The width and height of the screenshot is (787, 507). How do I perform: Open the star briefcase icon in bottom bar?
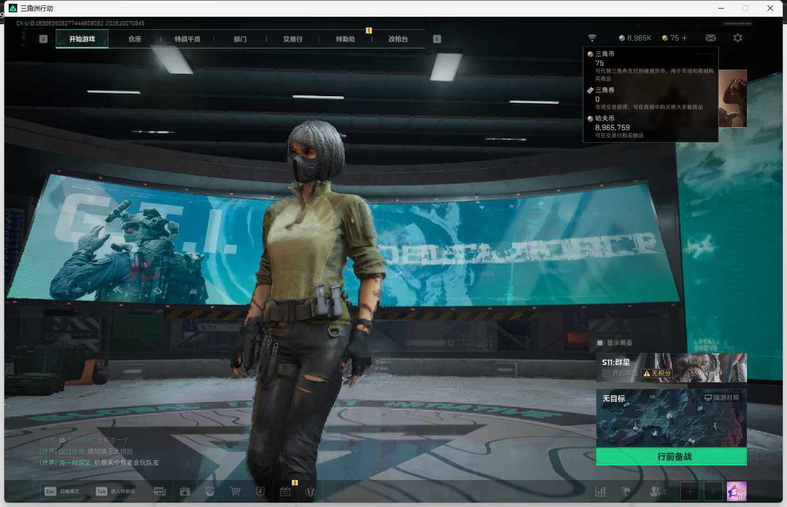pos(185,491)
